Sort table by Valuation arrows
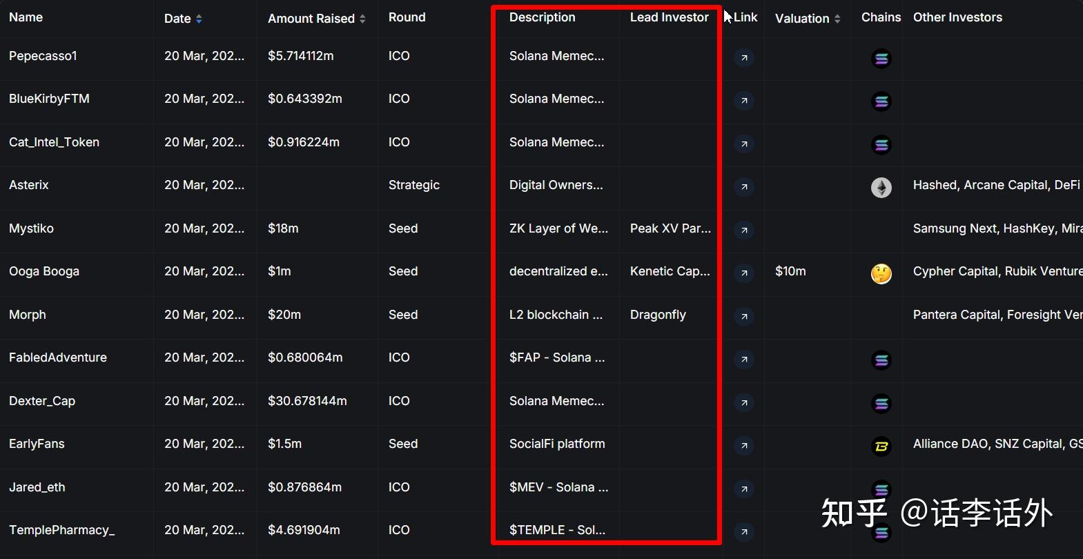Image resolution: width=1083 pixels, height=559 pixels. click(837, 19)
